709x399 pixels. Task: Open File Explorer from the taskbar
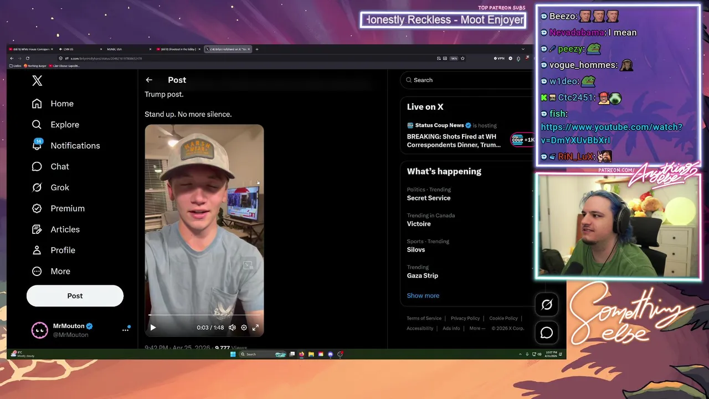(311, 354)
